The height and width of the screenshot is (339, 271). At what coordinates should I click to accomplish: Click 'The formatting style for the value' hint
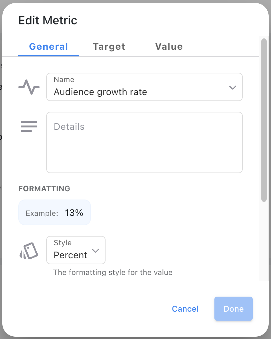(x=113, y=272)
